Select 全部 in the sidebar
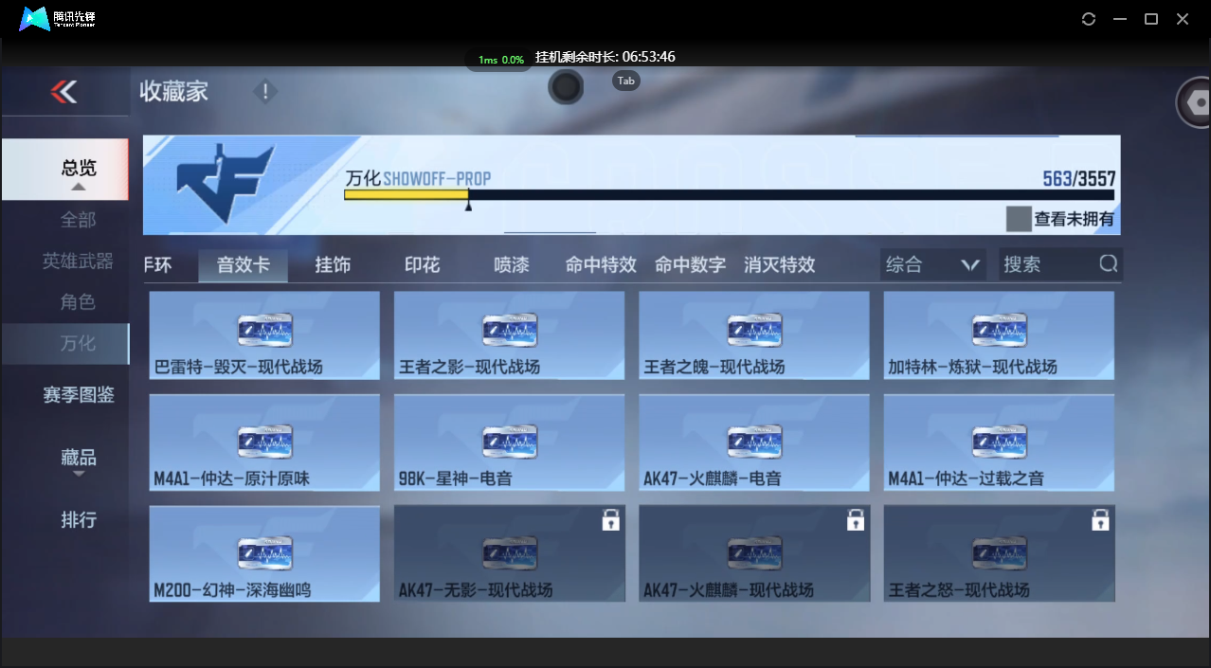 tap(78, 220)
